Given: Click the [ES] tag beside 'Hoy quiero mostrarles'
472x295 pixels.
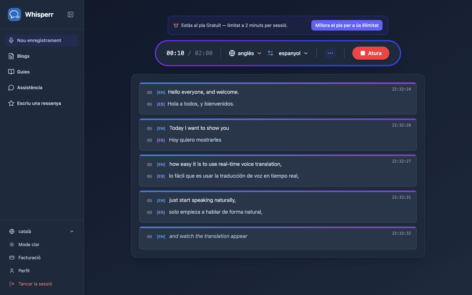Looking at the screenshot, I should tap(161, 140).
